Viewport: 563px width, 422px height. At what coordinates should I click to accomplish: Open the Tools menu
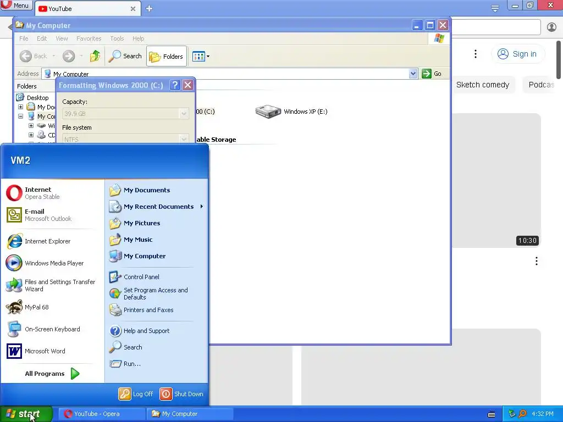[x=117, y=38]
